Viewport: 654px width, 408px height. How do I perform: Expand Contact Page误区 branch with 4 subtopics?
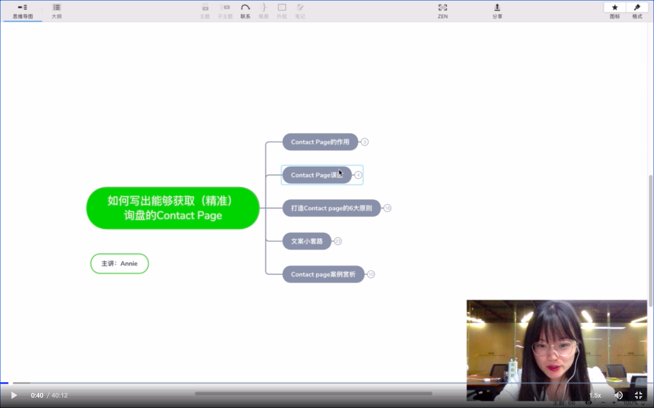[x=358, y=175]
